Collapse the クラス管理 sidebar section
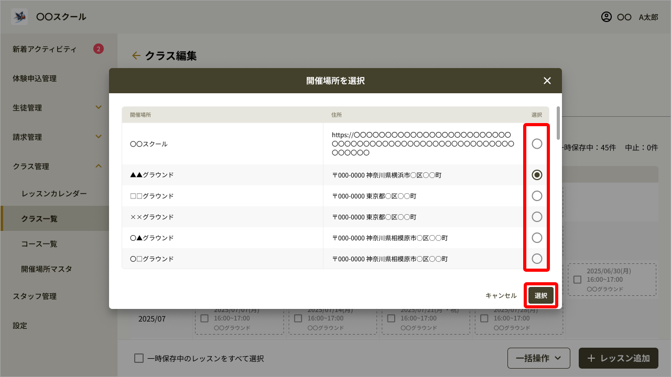 pos(99,167)
